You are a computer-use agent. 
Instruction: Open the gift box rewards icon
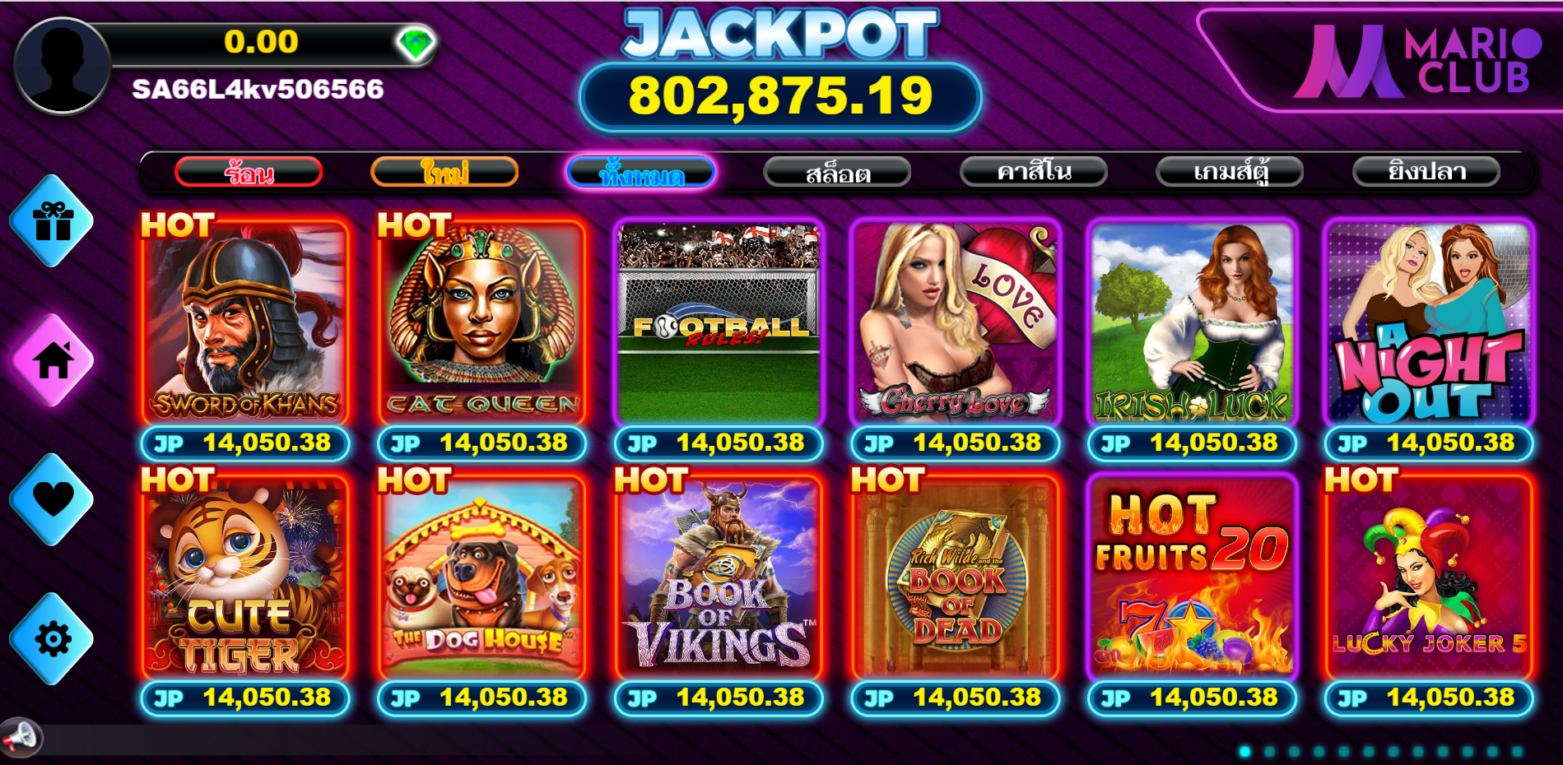tap(53, 221)
